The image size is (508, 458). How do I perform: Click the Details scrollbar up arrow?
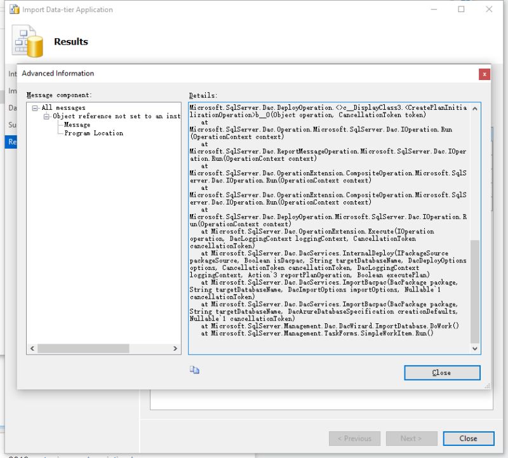point(474,107)
